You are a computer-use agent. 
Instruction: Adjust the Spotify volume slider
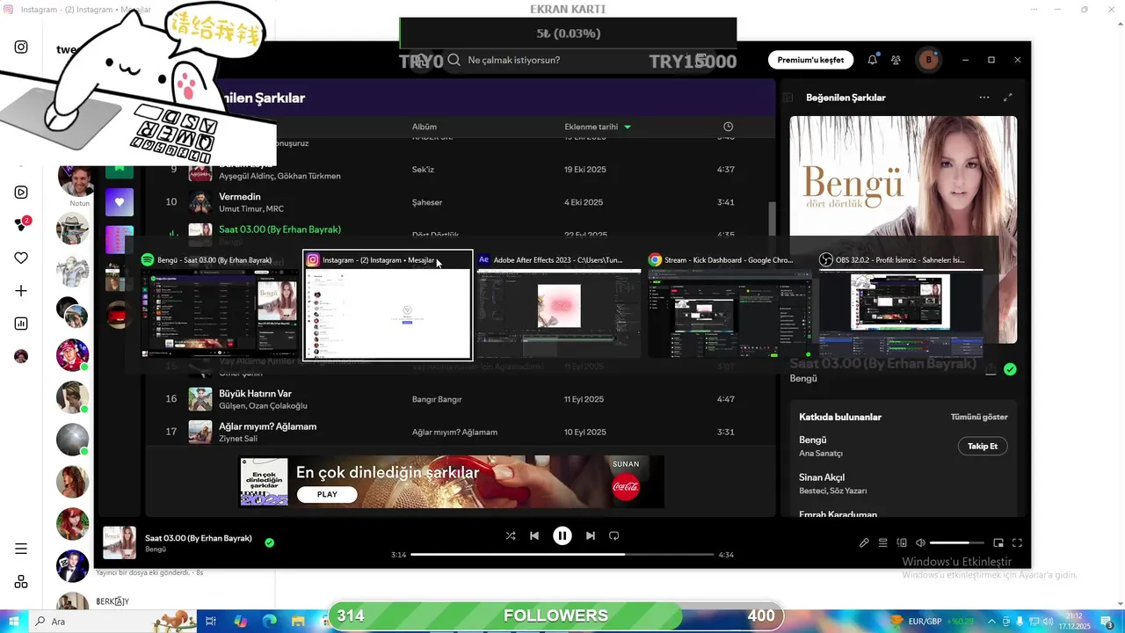956,543
